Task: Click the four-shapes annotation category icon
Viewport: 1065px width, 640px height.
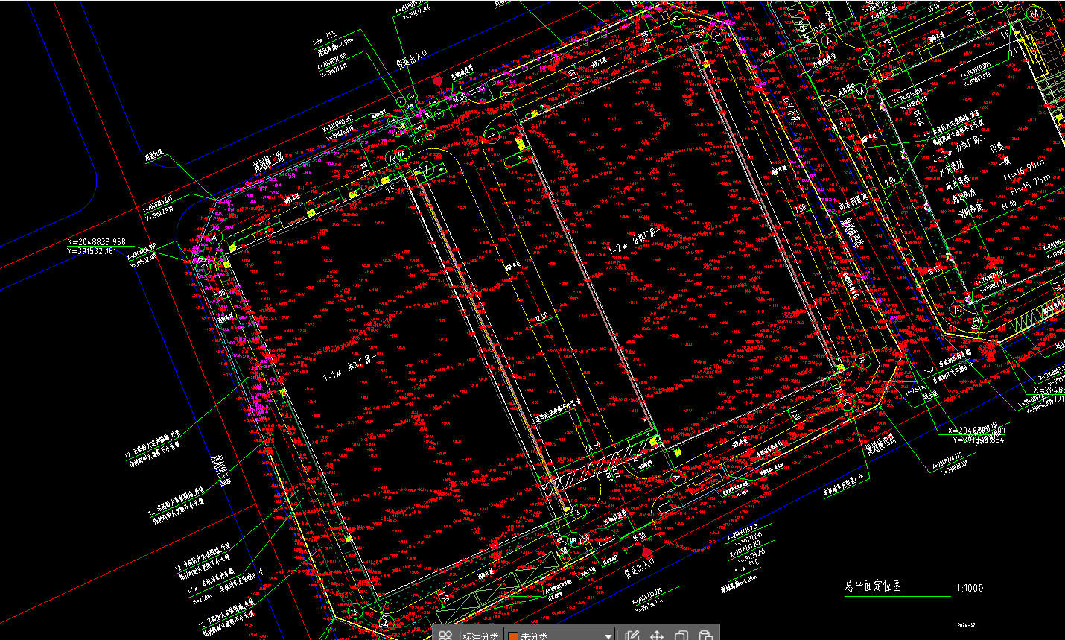Action: 445,636
